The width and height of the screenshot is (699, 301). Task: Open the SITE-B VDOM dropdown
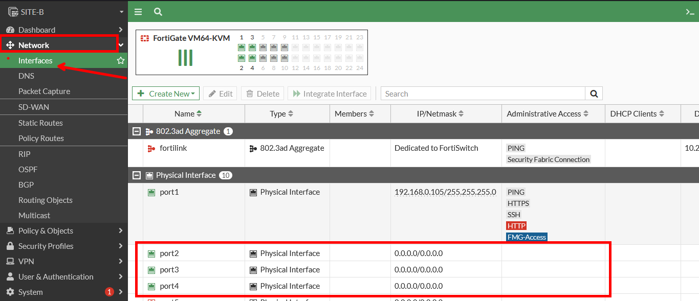coord(121,12)
